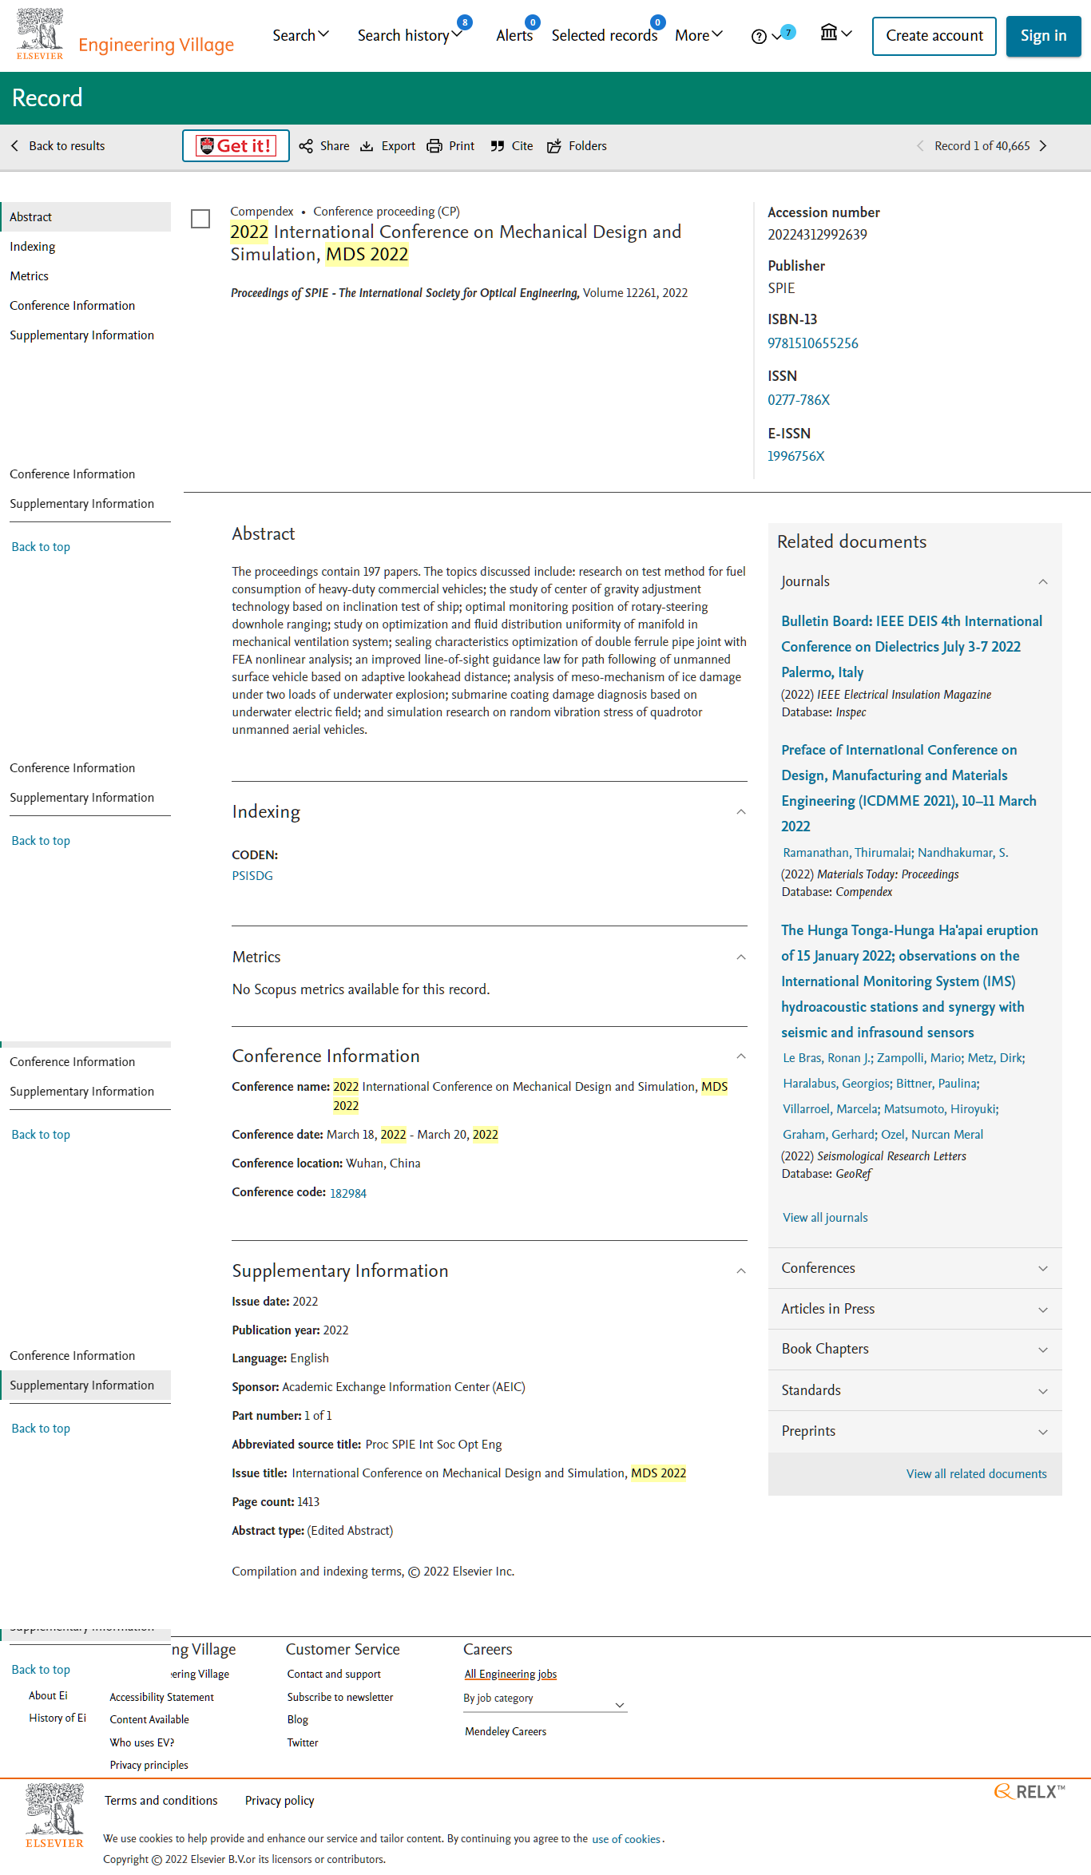The height and width of the screenshot is (1875, 1091).
Task: Open conference code 182984 link
Action: click(348, 1193)
